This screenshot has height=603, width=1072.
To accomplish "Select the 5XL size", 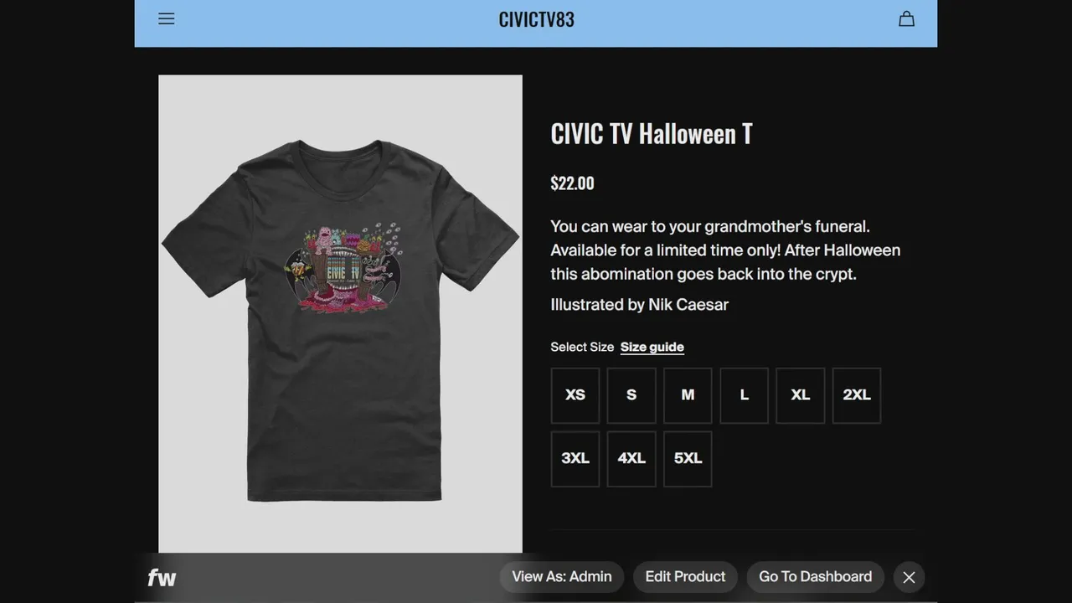I will [688, 459].
